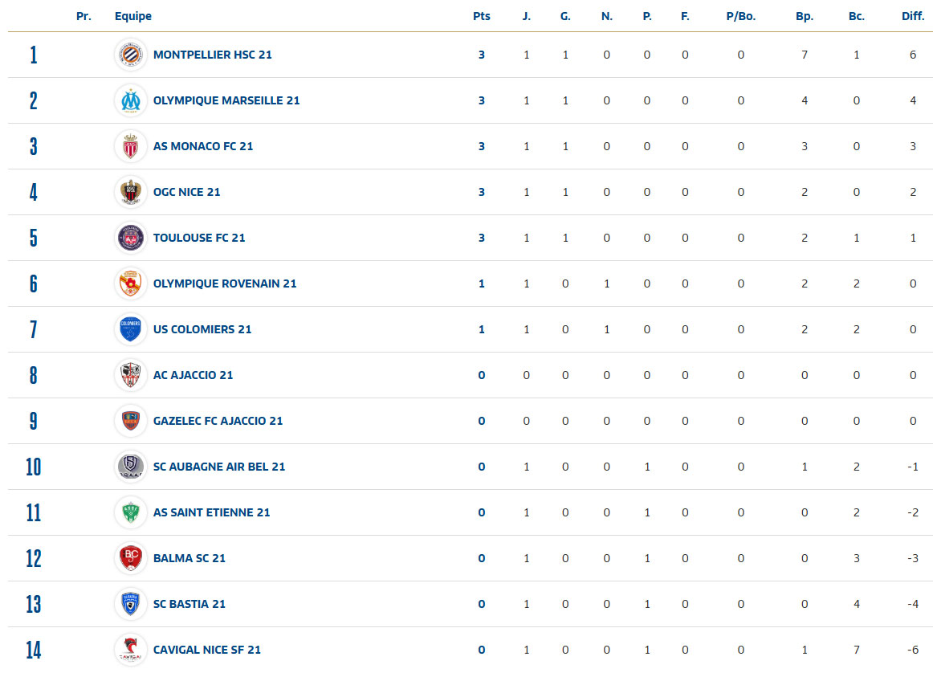Click the Bp. column header
The height and width of the screenshot is (673, 933).
[804, 16]
